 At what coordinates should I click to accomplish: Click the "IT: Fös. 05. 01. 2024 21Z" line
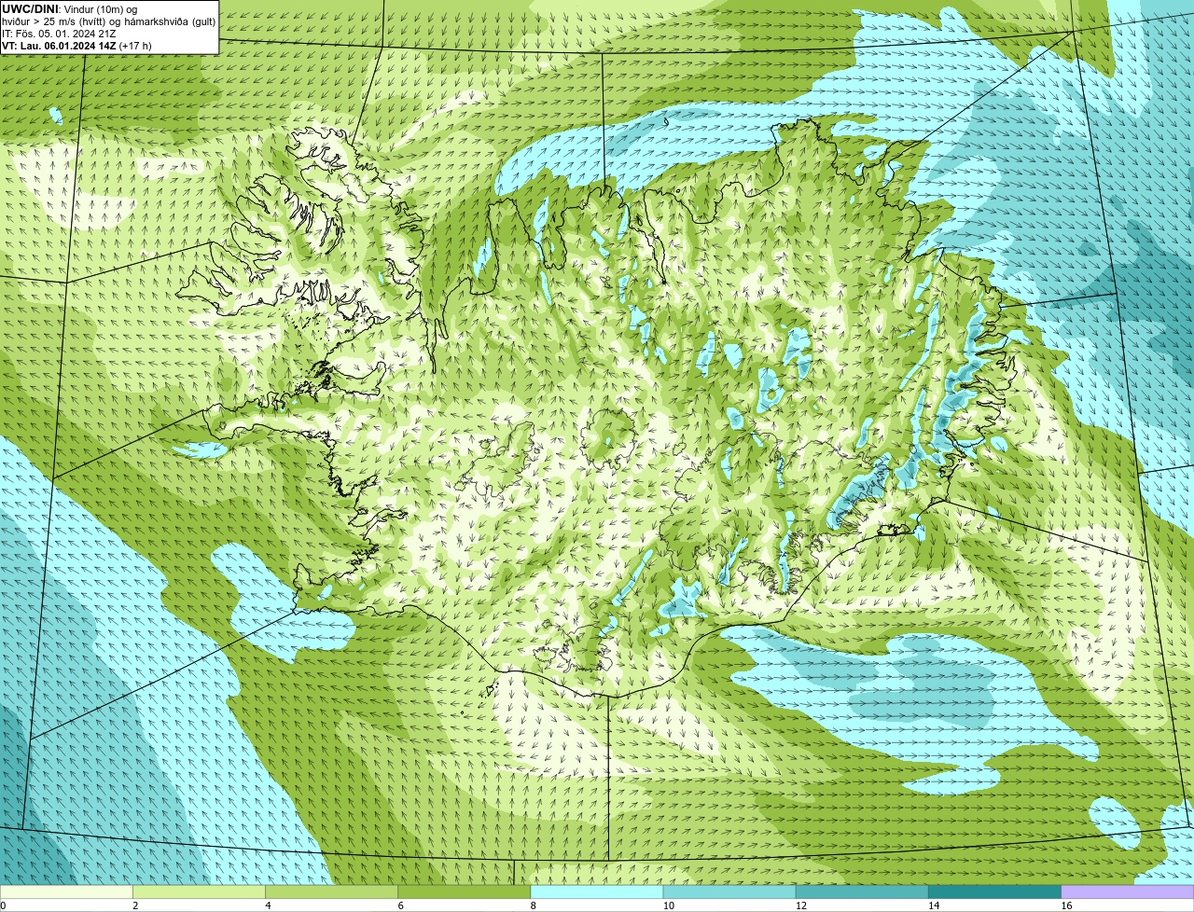click(59, 34)
